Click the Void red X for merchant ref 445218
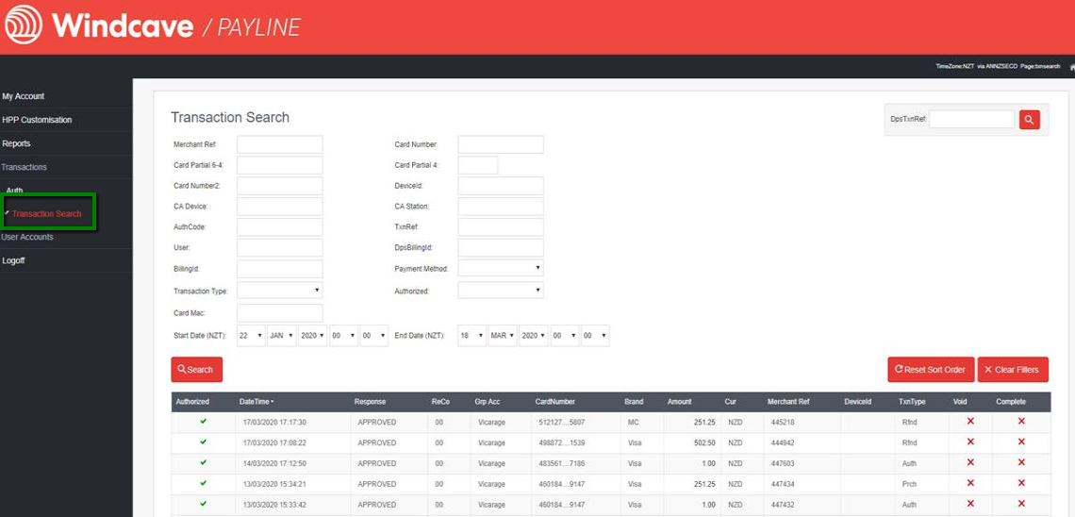1075x517 pixels. click(970, 421)
